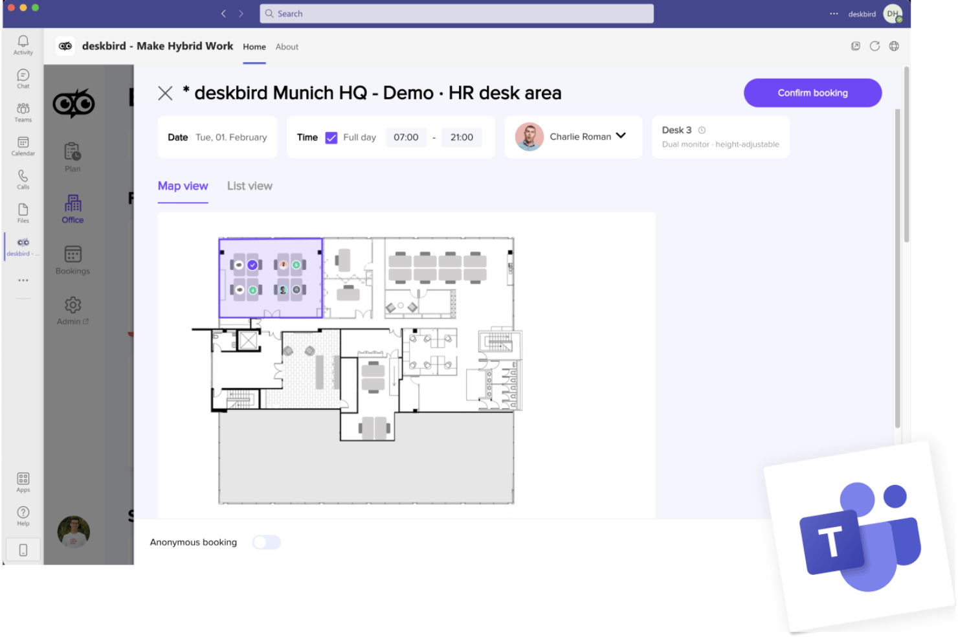Open Teams section in the sidebar
Image resolution: width=958 pixels, height=639 pixels.
[23, 112]
